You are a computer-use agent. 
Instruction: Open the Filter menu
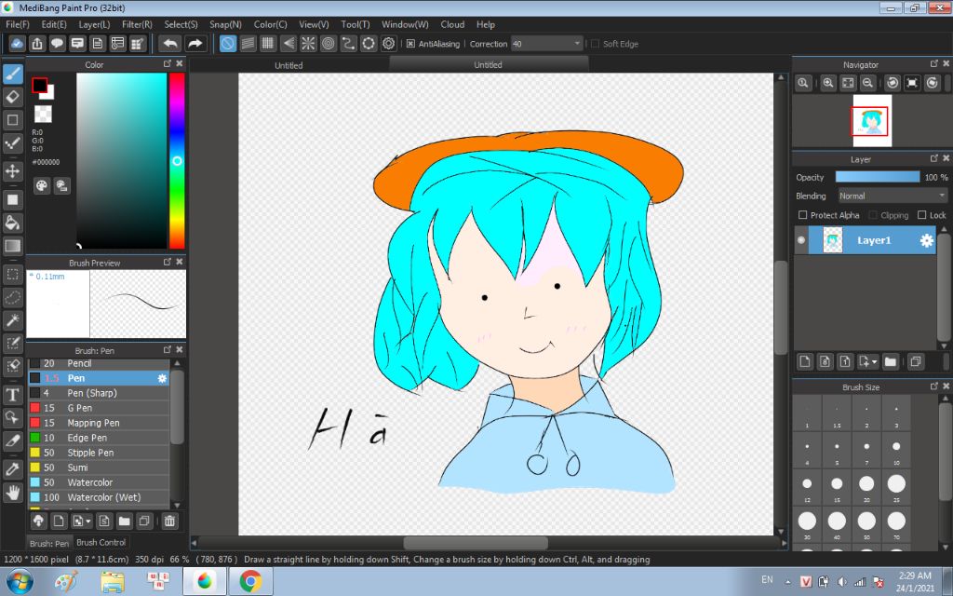coord(137,24)
